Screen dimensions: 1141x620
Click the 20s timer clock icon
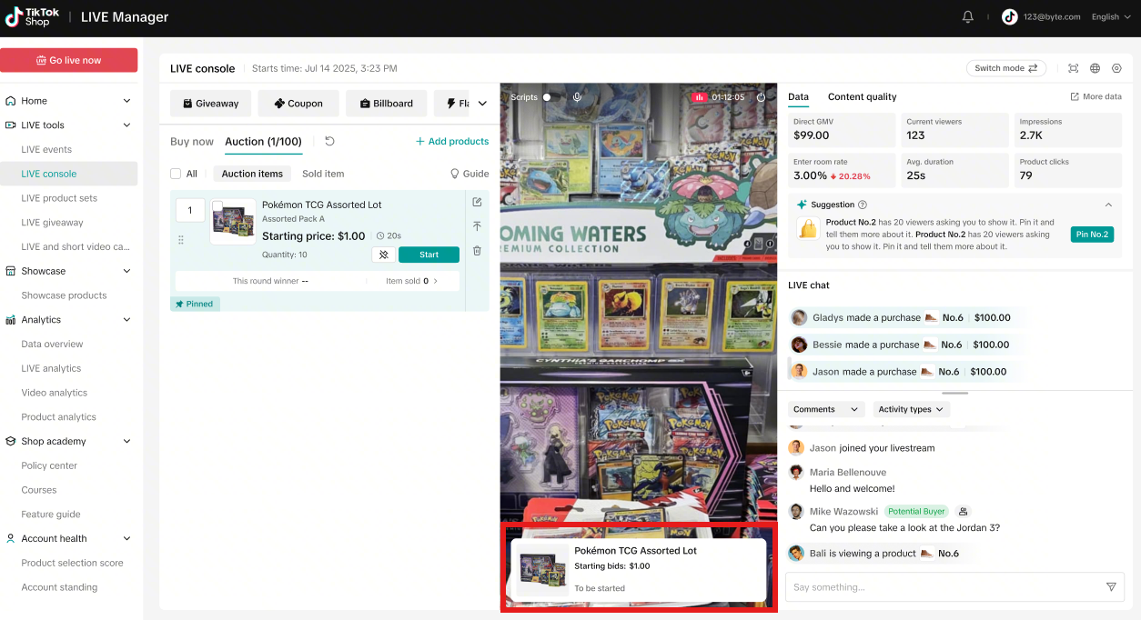(381, 236)
